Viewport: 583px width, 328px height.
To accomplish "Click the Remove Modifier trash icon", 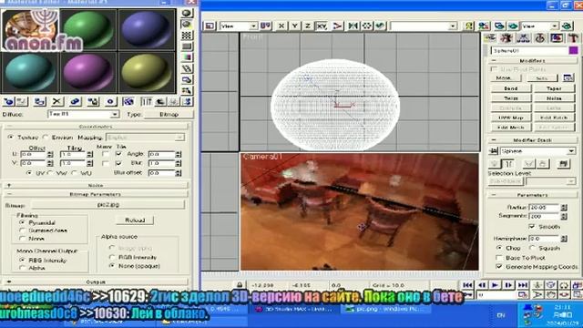I will pos(543,164).
